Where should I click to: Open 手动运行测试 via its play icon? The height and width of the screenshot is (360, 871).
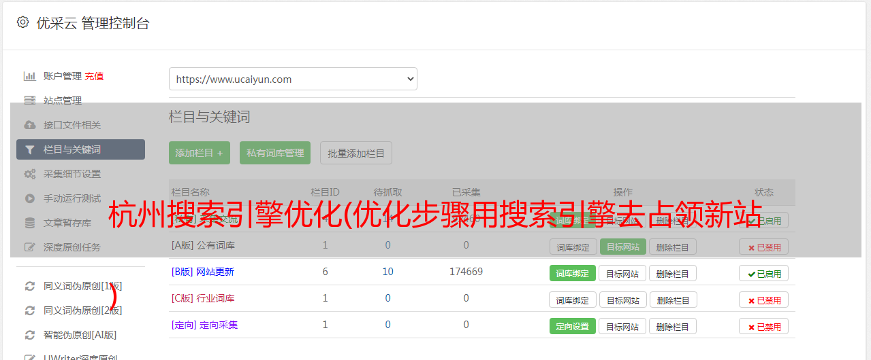[x=29, y=198]
